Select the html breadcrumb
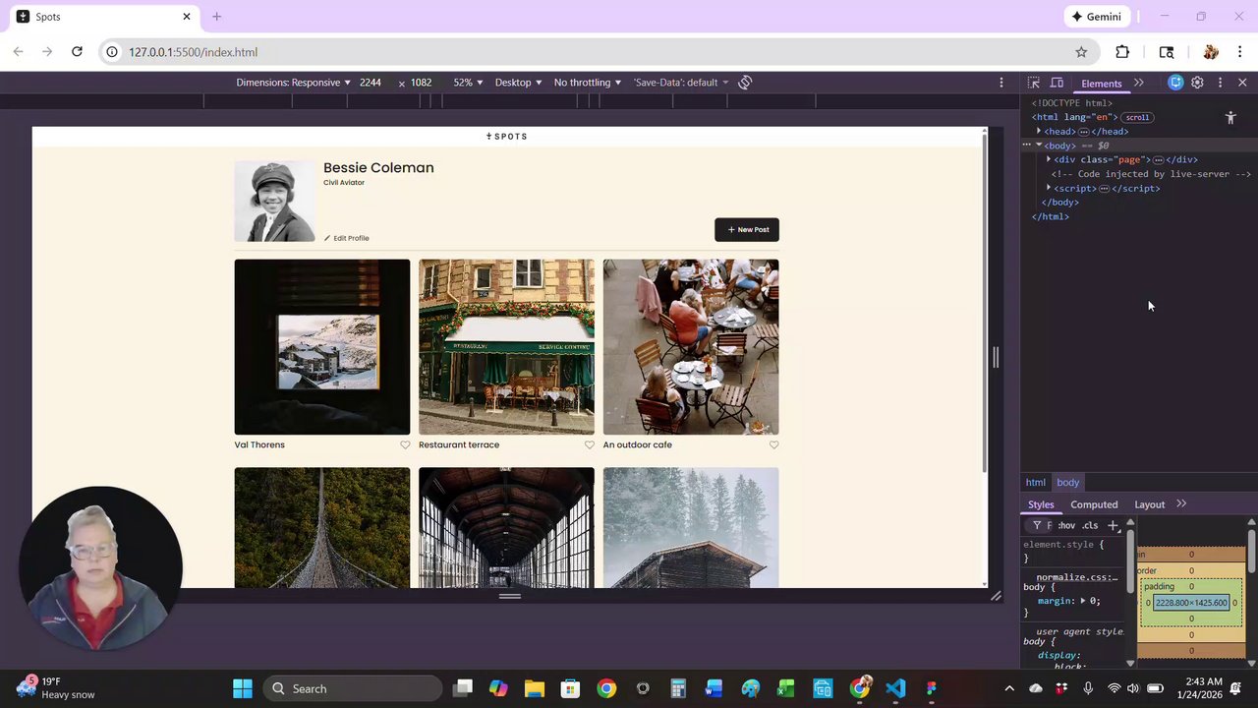Viewport: 1258px width, 708px height. (1036, 483)
